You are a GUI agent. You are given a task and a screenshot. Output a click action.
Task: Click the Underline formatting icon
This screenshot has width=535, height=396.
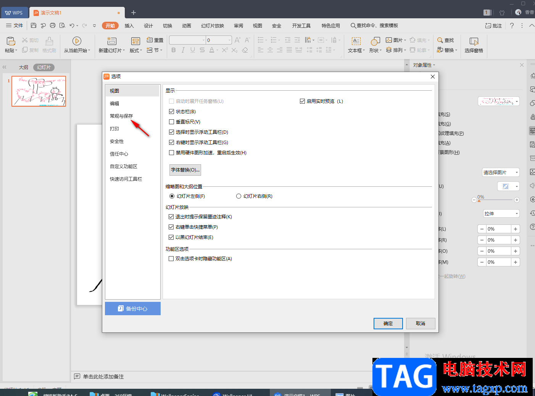(x=193, y=50)
